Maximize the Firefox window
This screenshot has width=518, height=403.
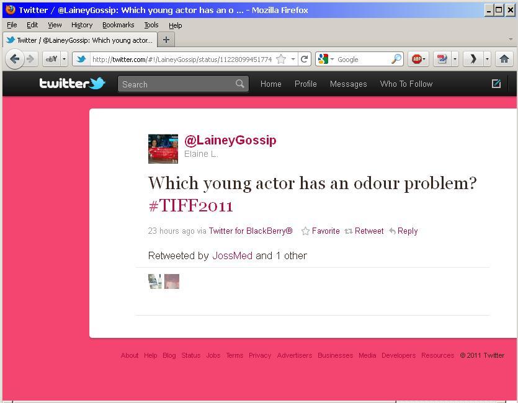click(x=499, y=11)
